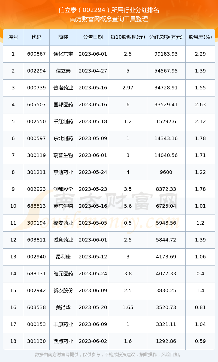
Task: Select the name 苑东生物
Action: coord(63,206)
